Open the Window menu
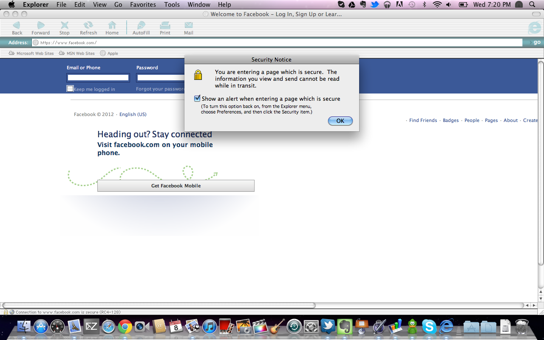 point(199,5)
